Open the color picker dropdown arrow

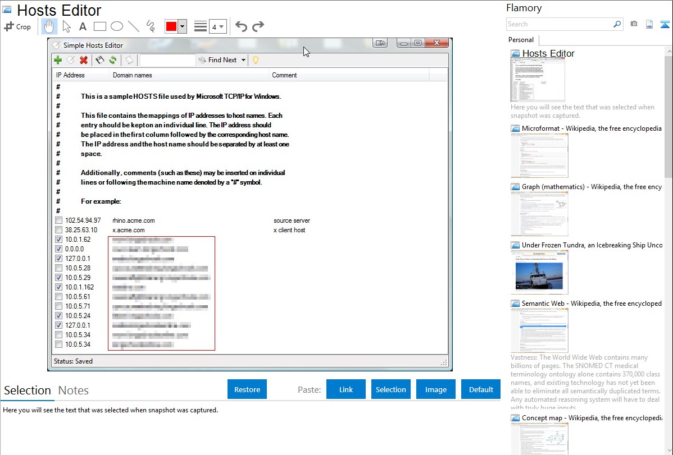pyautogui.click(x=183, y=26)
